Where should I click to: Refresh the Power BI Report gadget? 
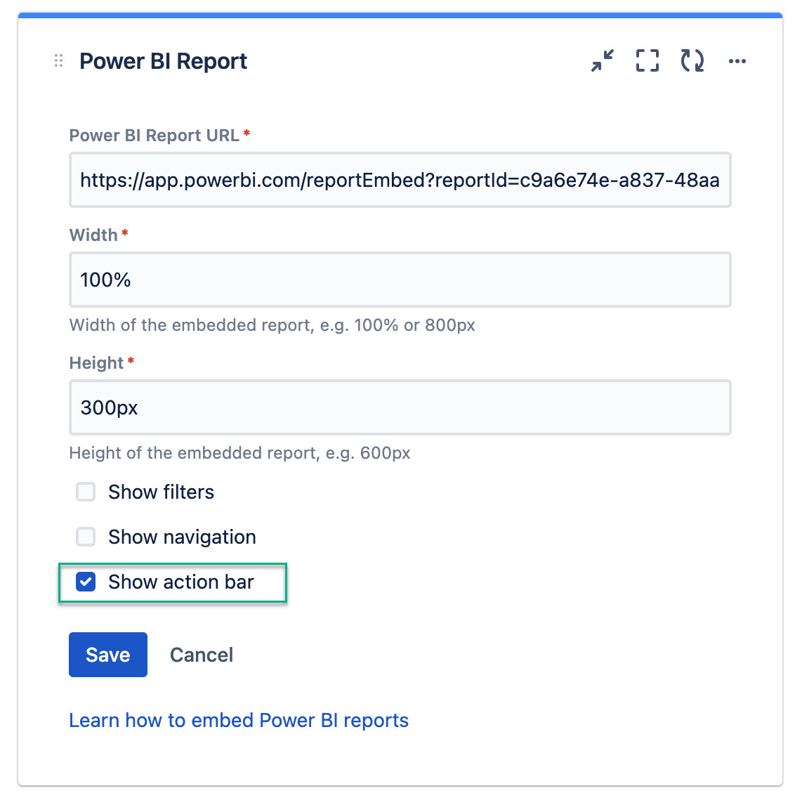tap(692, 61)
